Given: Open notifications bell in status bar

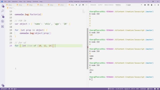Looking at the screenshot, I should click(158, 89).
